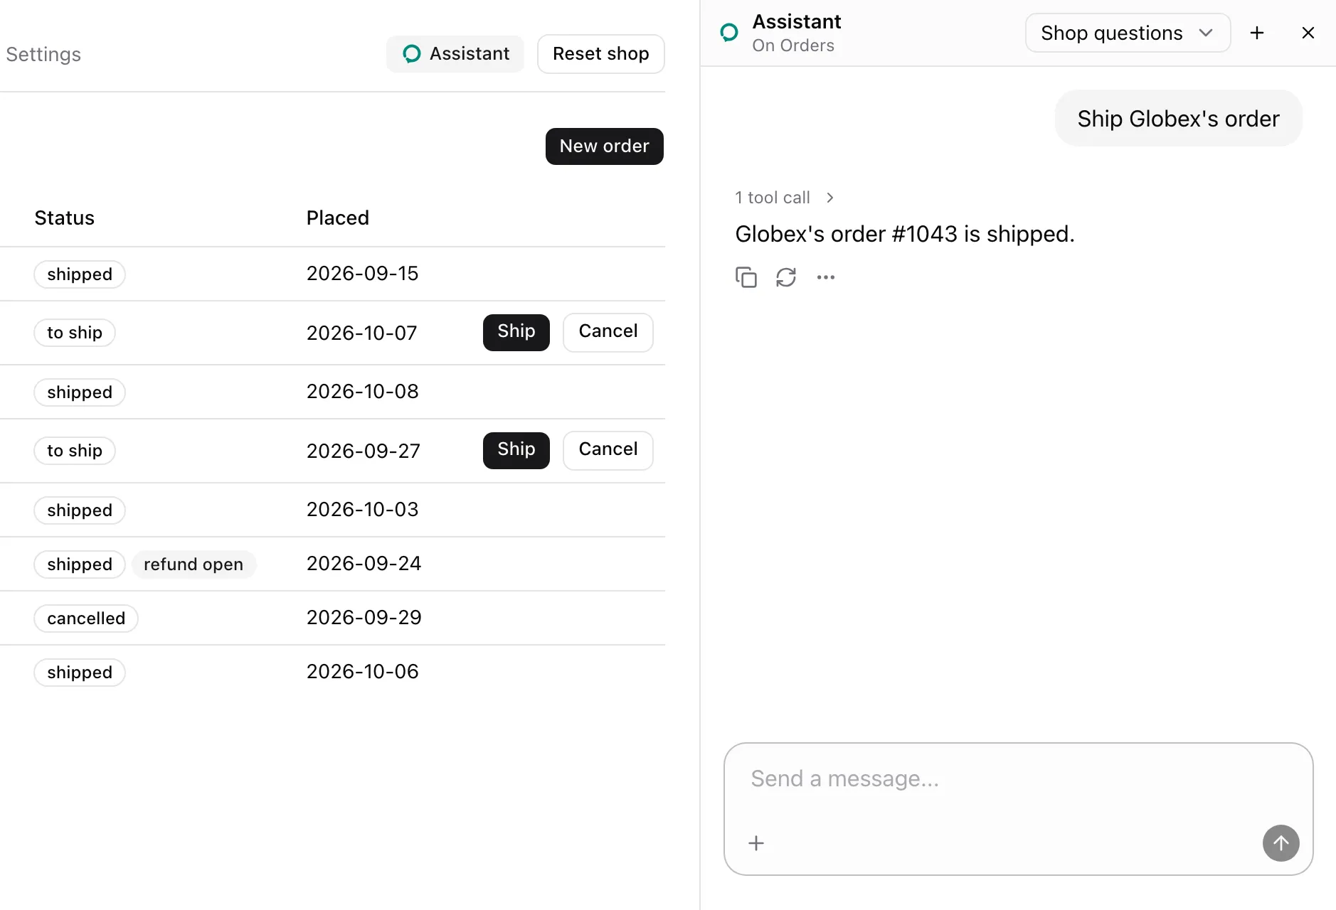Click the 'Ship Globex's order' user message

pos(1178,119)
